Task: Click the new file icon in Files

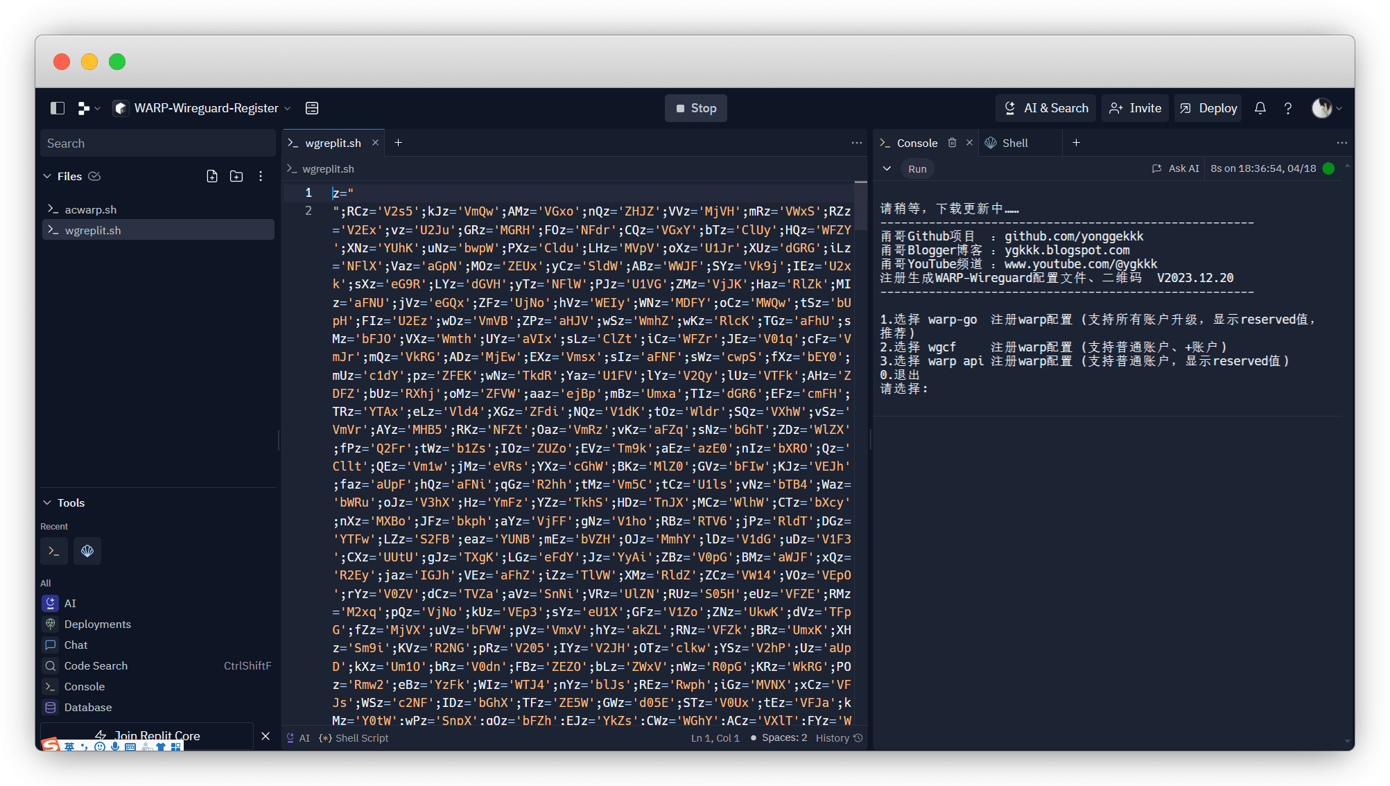Action: [212, 176]
